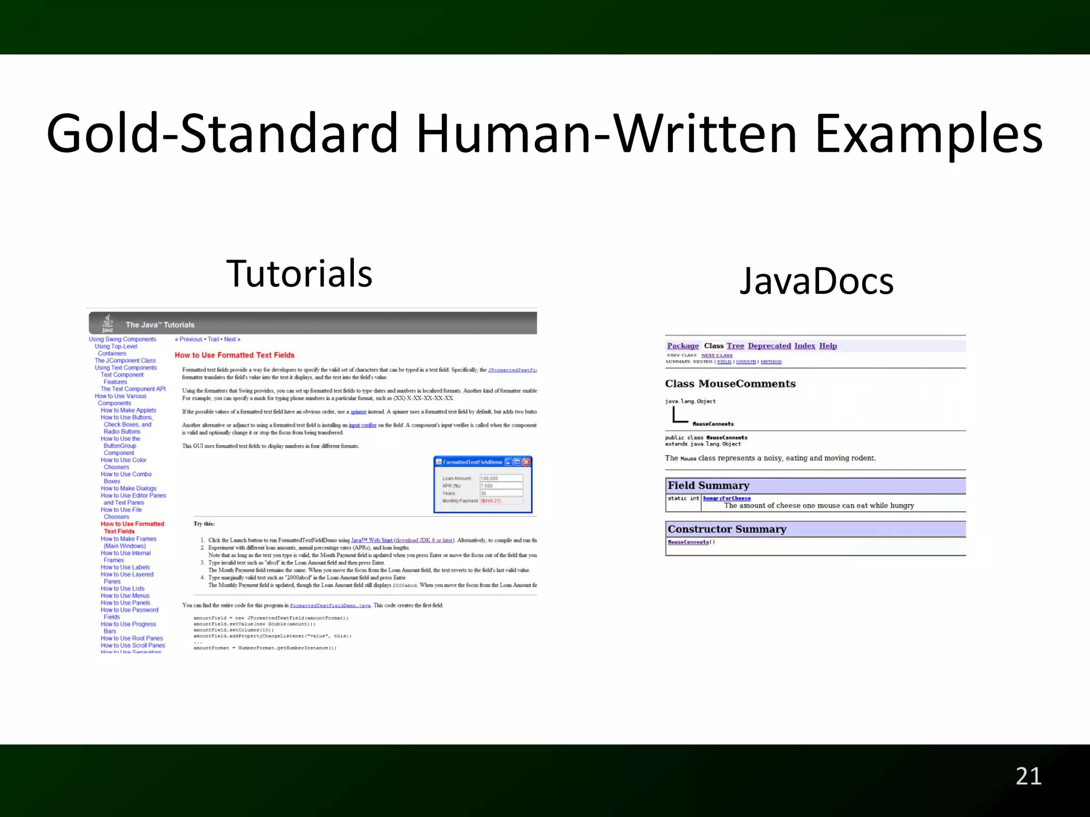
Task: Open How to Make Dialogs link
Action: click(x=128, y=488)
